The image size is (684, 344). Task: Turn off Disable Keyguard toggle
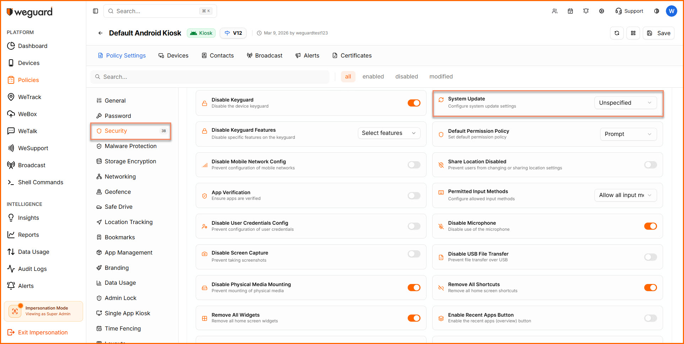(414, 103)
